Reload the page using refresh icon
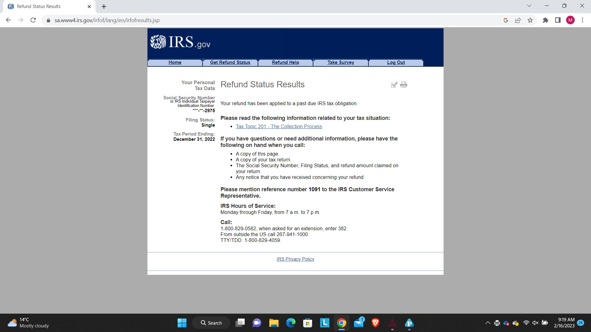Screen dimensions: 591x332 click(33, 20)
